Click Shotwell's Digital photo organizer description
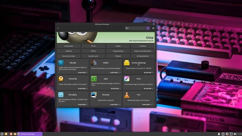The image size is (242, 136). [x=106, y=100]
